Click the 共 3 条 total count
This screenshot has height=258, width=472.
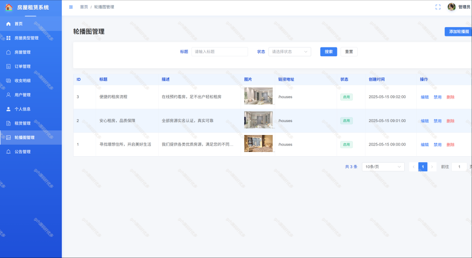click(351, 167)
